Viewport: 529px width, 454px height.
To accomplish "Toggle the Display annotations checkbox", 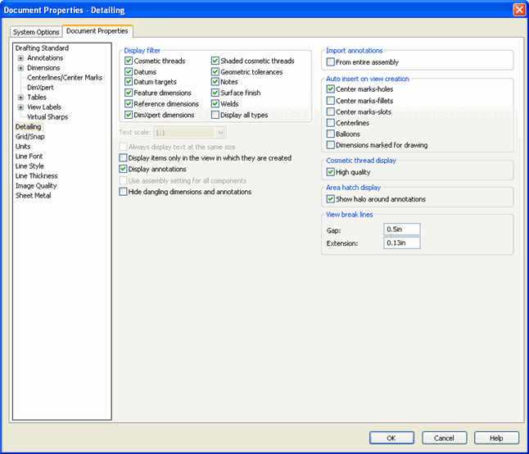I will pos(123,169).
